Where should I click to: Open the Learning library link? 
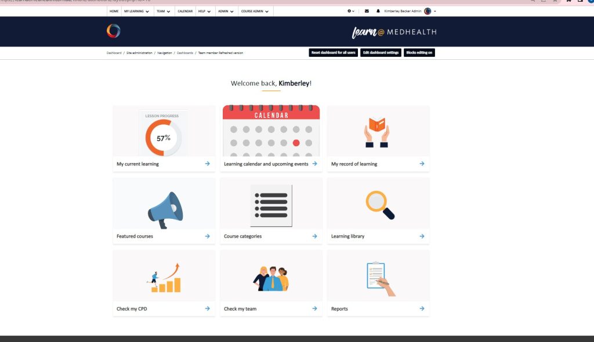[x=348, y=236]
